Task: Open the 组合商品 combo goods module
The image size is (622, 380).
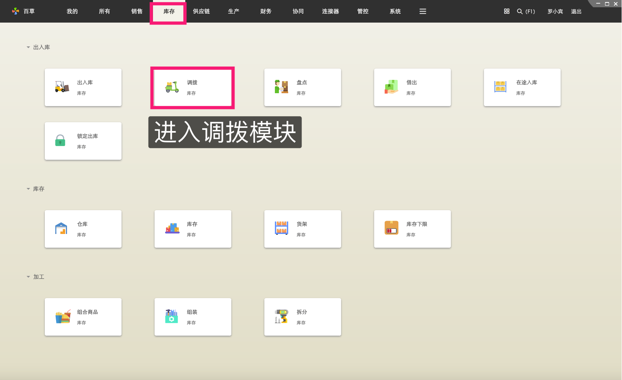Action: [x=83, y=317]
